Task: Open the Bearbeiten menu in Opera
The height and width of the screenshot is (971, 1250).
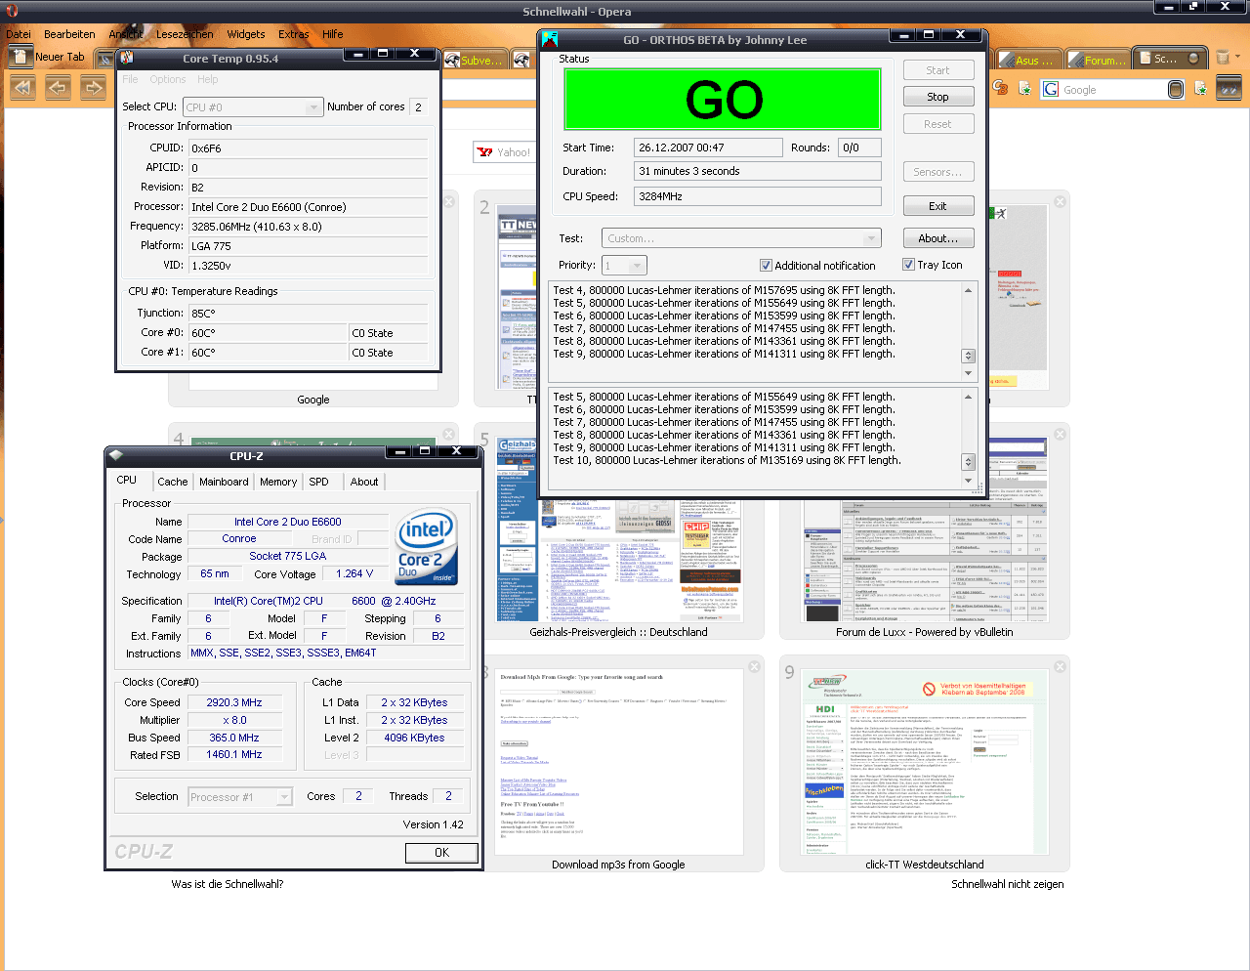Action: pyautogui.click(x=69, y=34)
